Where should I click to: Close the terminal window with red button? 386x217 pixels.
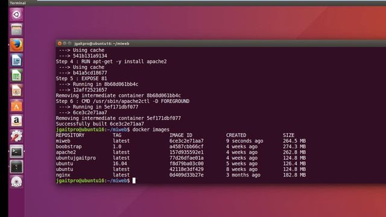pyautogui.click(x=60, y=43)
